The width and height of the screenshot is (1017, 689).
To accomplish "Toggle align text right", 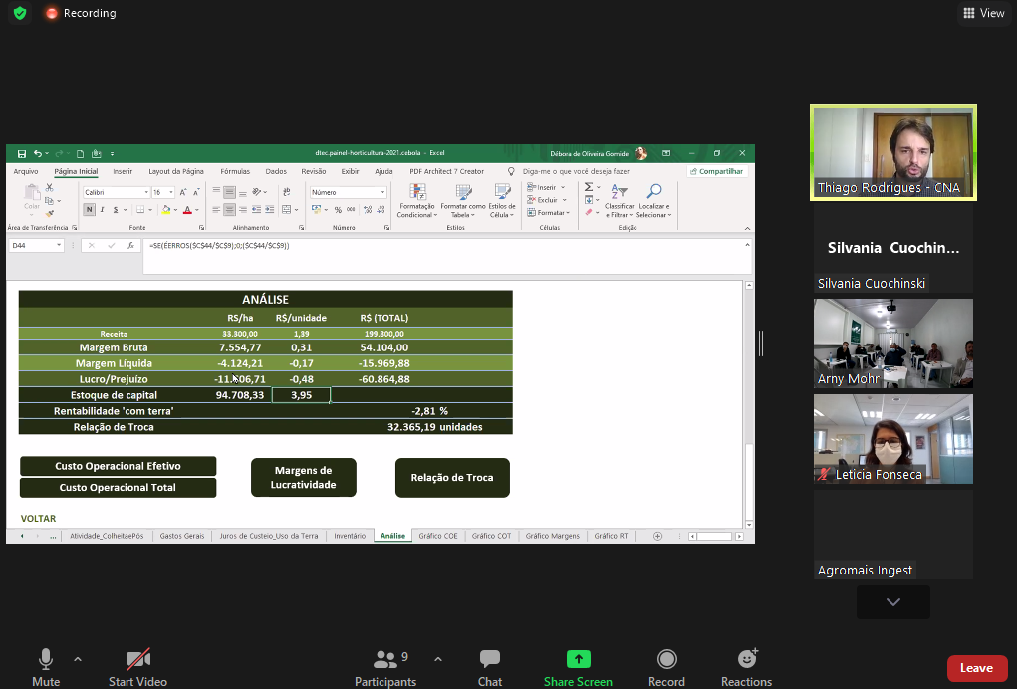I will [243, 210].
